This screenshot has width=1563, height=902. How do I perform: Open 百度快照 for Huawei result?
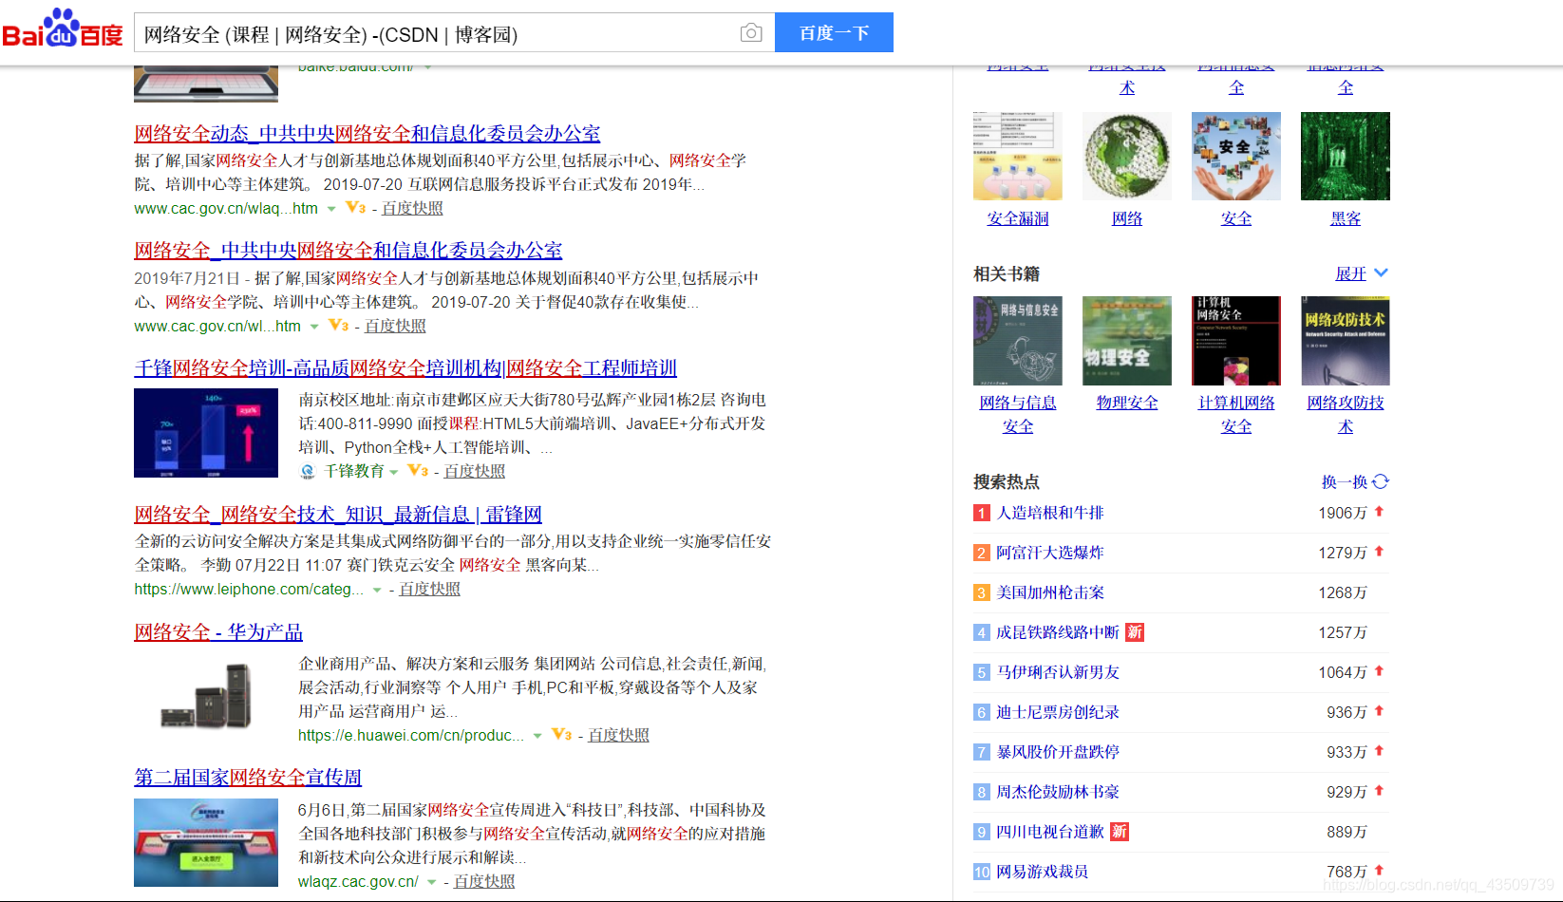pyautogui.click(x=618, y=735)
